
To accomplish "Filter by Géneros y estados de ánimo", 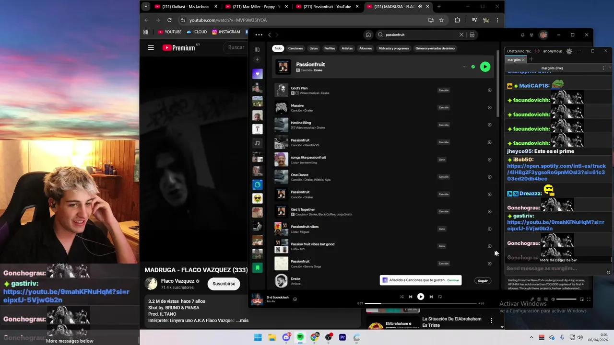I will pyautogui.click(x=435, y=48).
